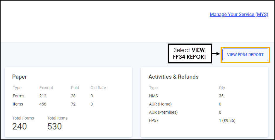
Task: Click the Paid column header
Action: [75, 88]
